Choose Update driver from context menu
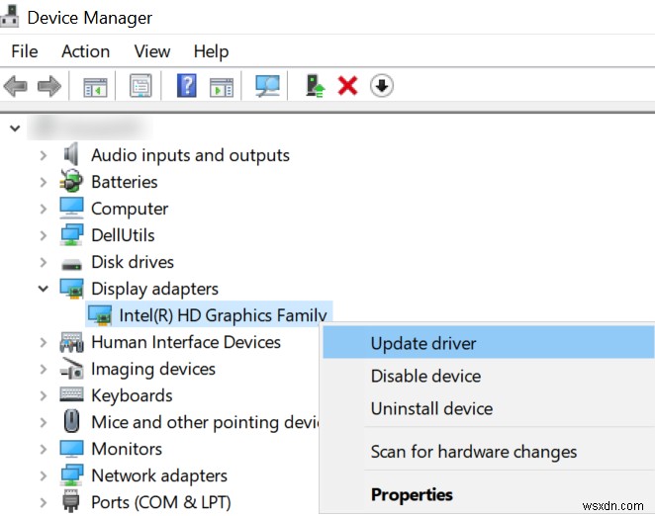655x516 pixels. tap(488, 343)
